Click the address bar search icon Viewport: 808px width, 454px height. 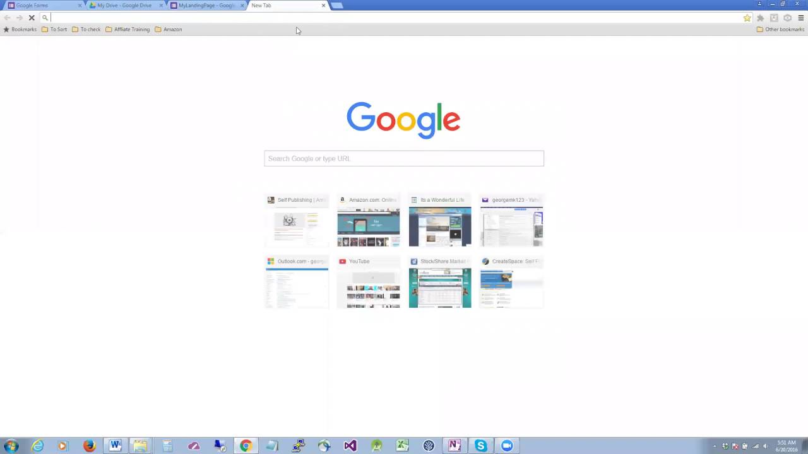click(45, 18)
